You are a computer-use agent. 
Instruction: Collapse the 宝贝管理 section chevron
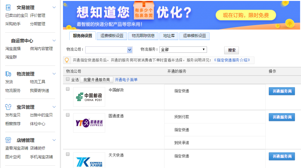(x=54, y=107)
